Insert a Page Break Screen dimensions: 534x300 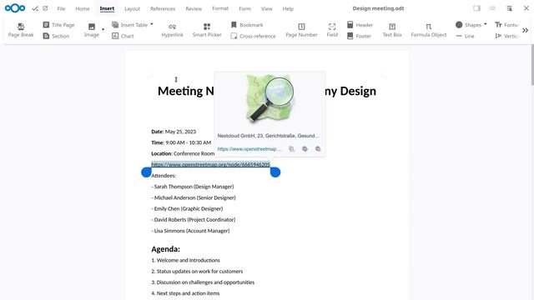21,30
